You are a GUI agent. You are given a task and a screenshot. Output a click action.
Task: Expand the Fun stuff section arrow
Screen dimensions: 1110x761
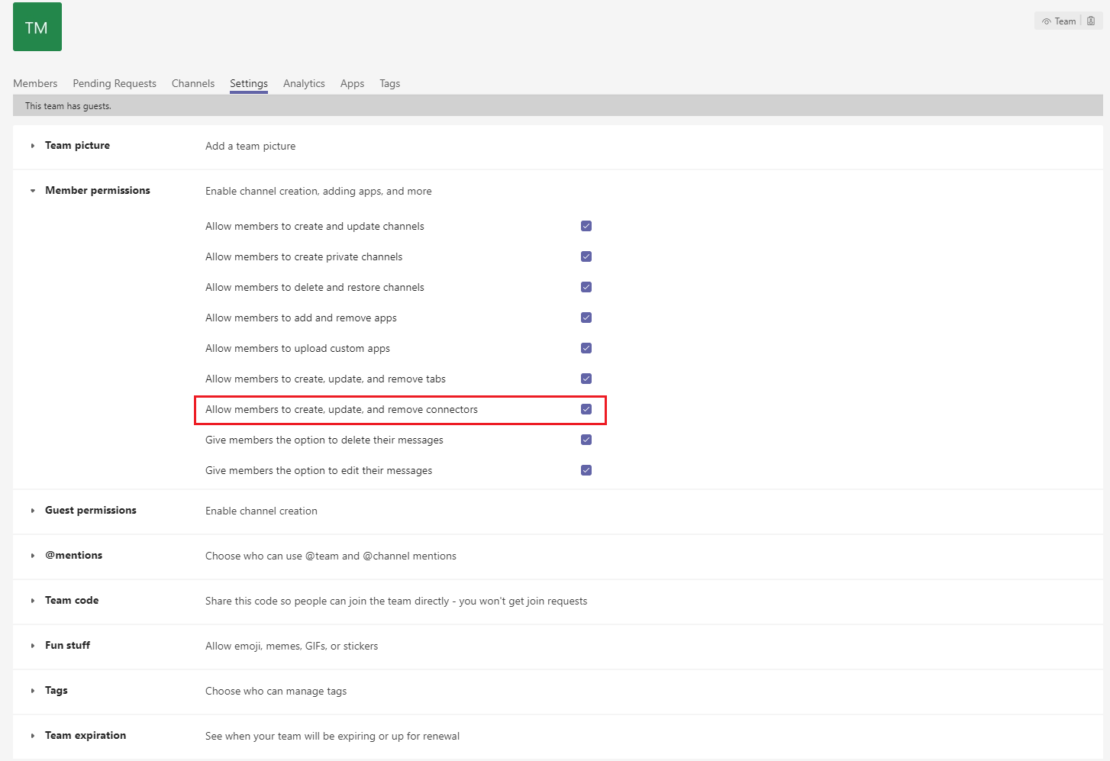click(33, 646)
